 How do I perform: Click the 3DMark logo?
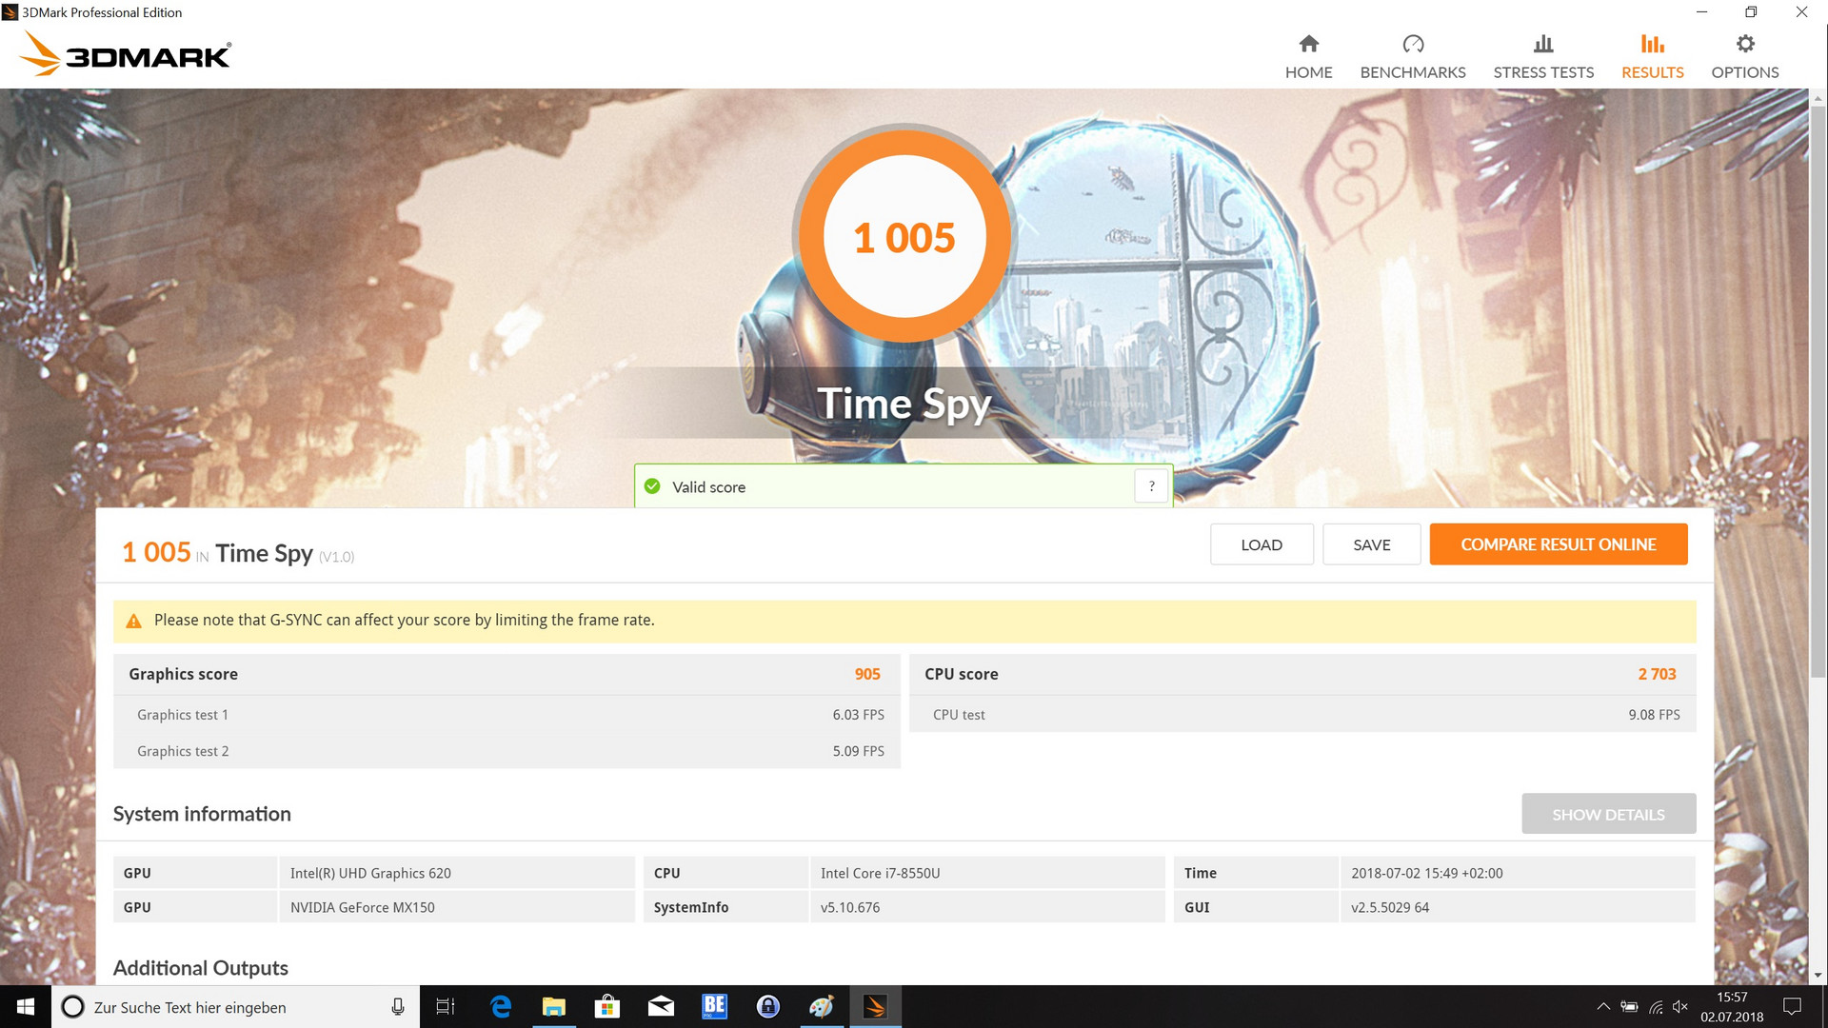point(125,54)
